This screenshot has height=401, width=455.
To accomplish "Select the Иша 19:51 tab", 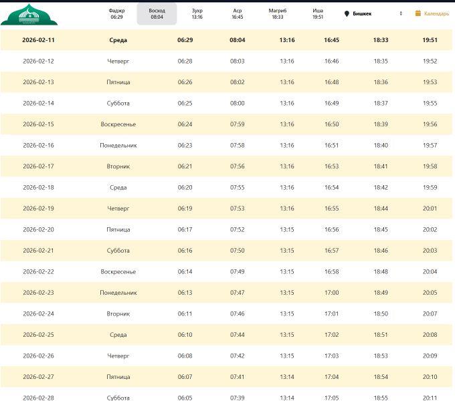I will click(x=318, y=13).
